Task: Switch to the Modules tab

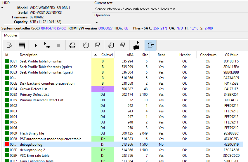Action: pyautogui.click(x=11, y=35)
